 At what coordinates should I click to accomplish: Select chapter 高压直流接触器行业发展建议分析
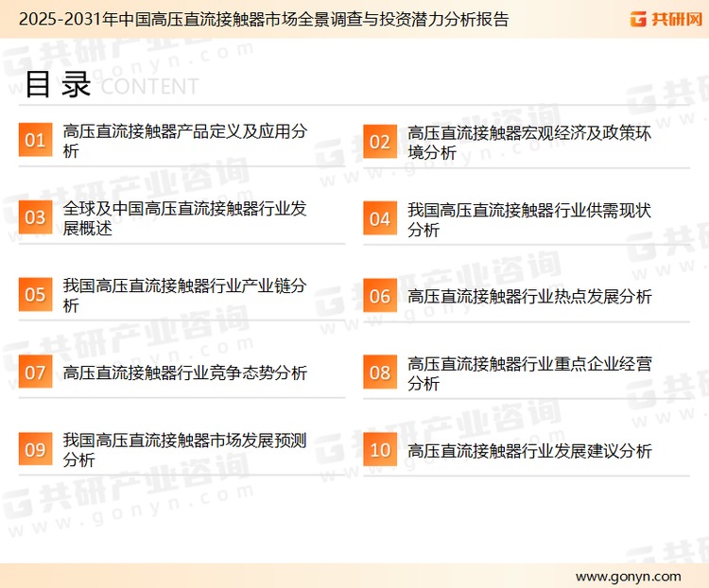click(529, 451)
